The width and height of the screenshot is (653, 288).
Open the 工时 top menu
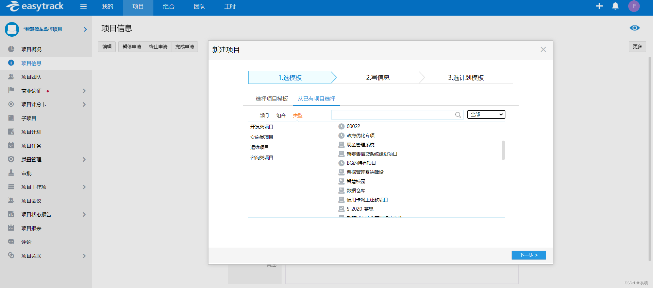pos(230,6)
